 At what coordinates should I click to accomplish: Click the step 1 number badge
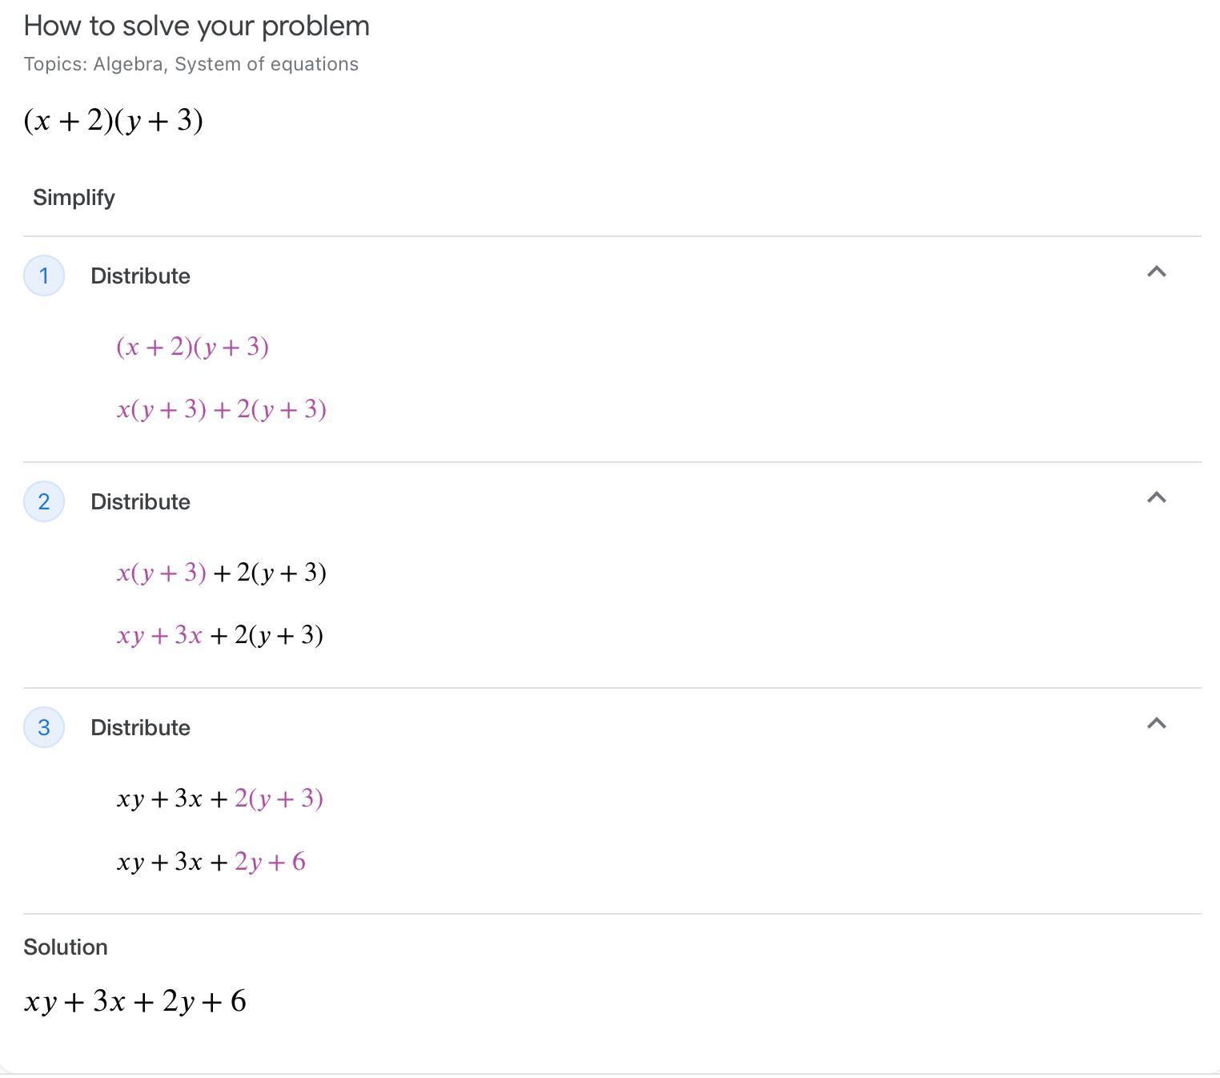click(44, 276)
